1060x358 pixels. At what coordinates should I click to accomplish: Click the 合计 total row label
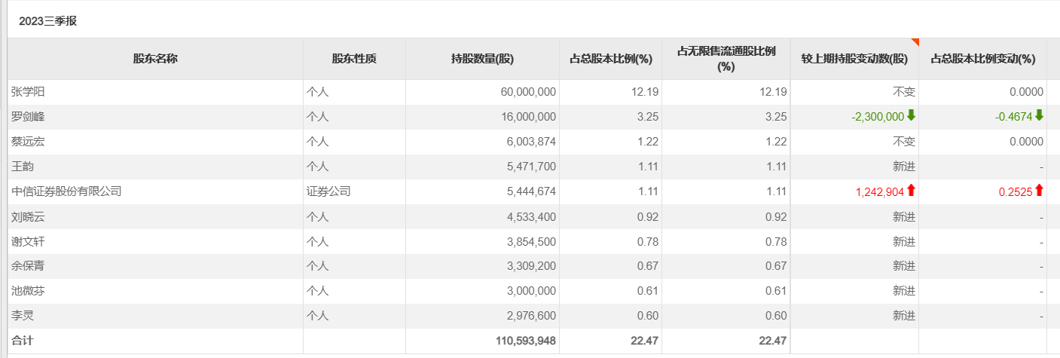(x=23, y=341)
